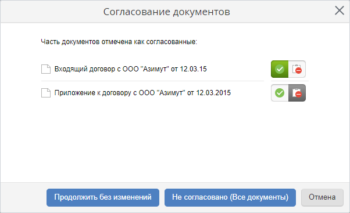The width and height of the screenshot is (350, 213).
Task: Click the Отмена button
Action: click(x=322, y=197)
